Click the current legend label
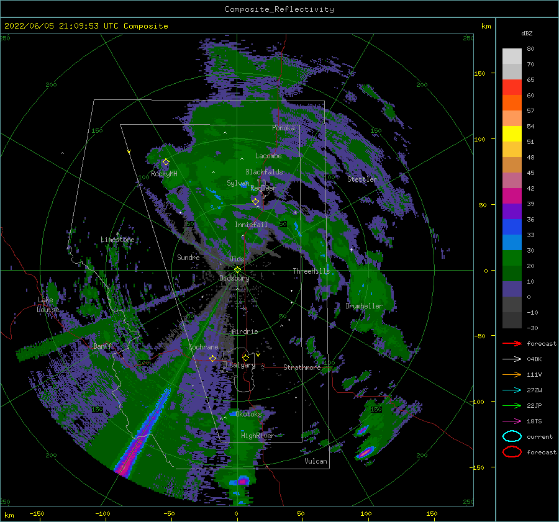The width and height of the screenshot is (559, 522). click(540, 436)
